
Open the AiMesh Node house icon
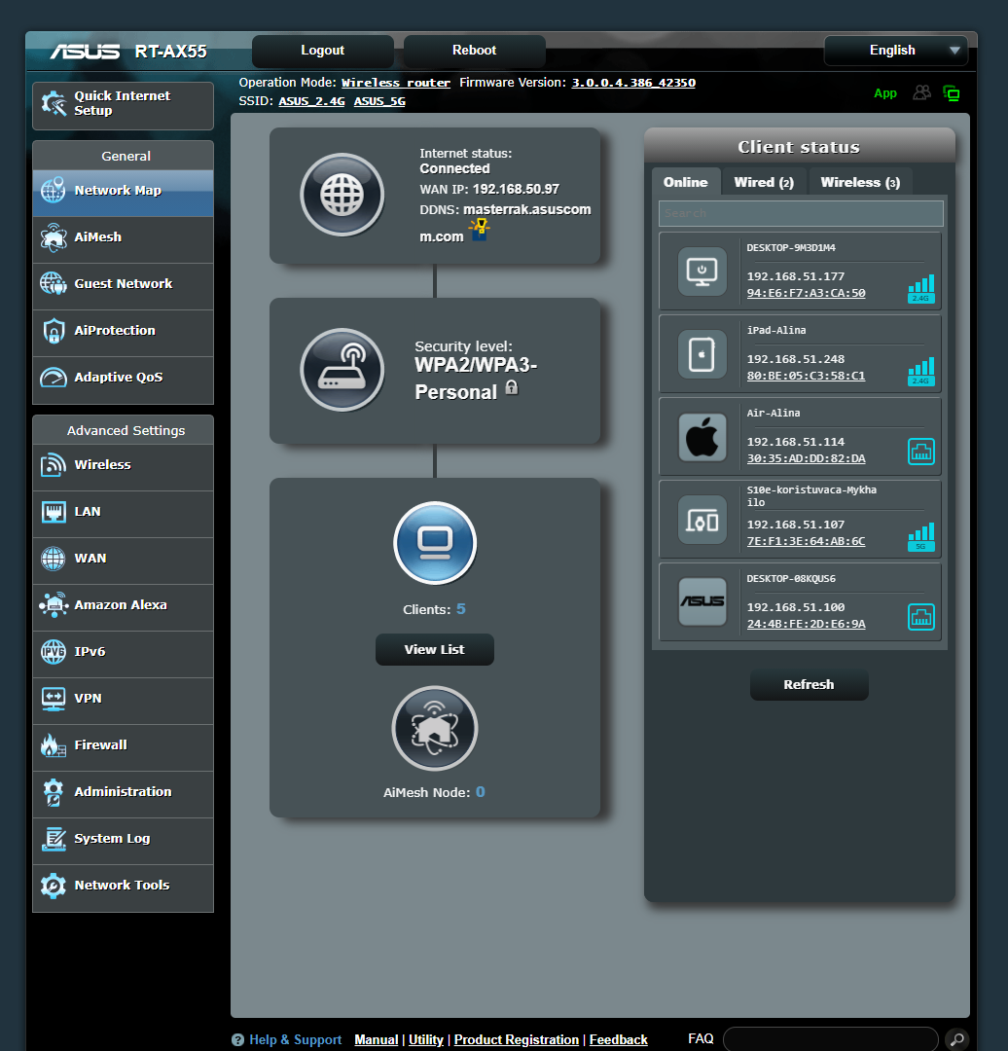point(435,728)
